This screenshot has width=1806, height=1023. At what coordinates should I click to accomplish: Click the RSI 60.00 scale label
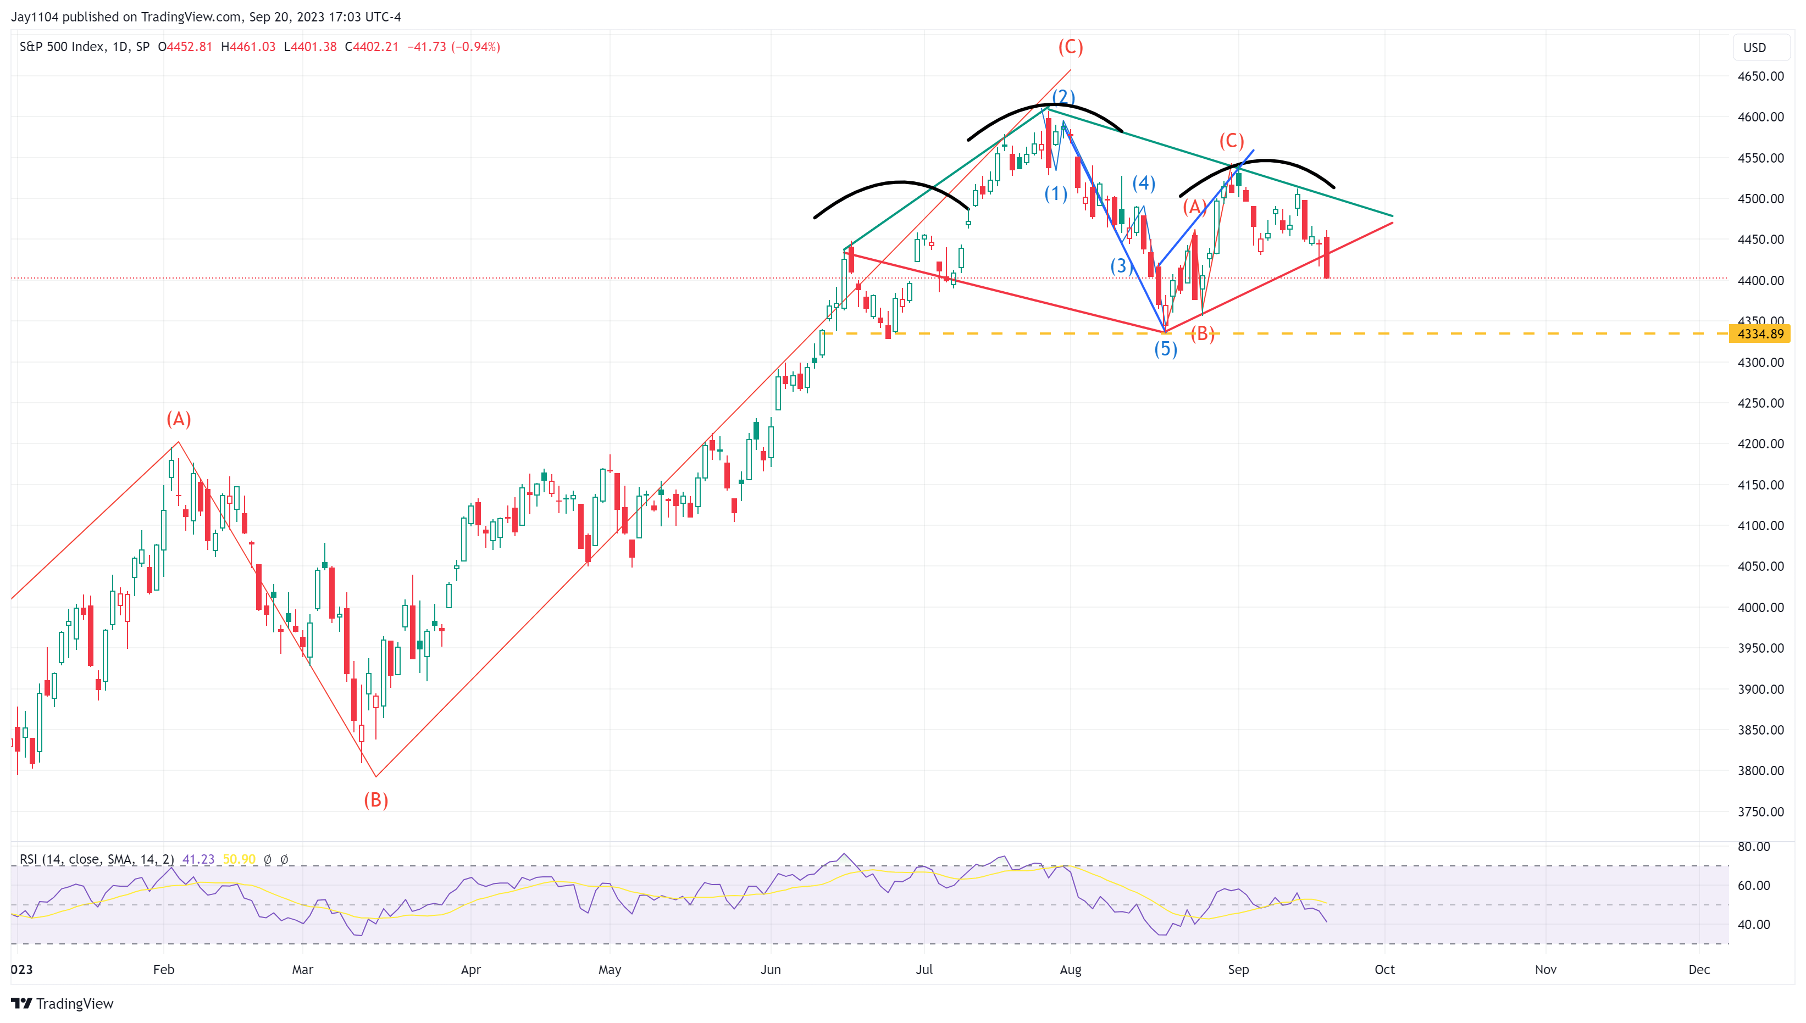coord(1753,885)
